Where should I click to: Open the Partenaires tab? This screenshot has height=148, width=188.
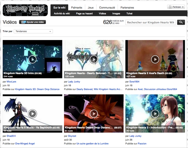click(127, 8)
